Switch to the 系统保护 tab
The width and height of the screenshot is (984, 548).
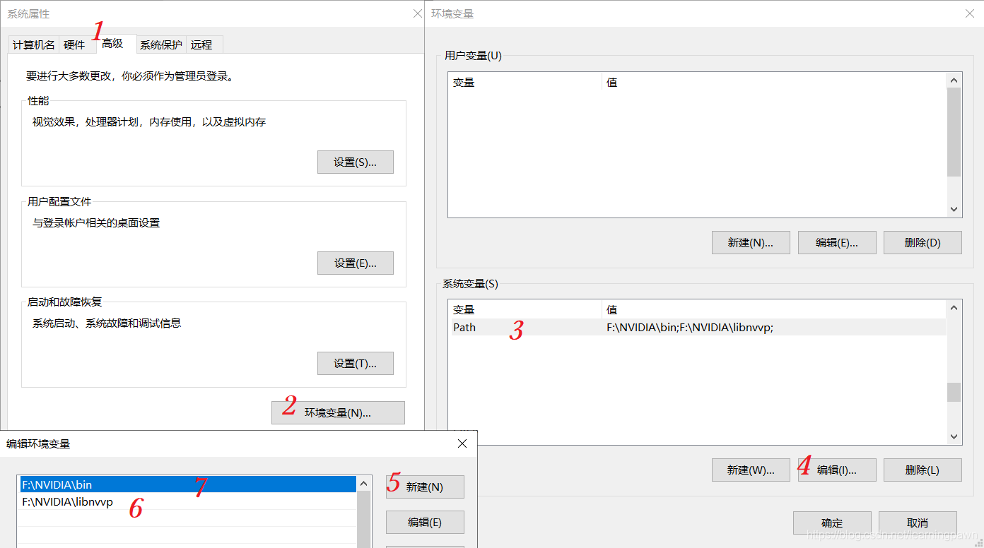click(160, 44)
